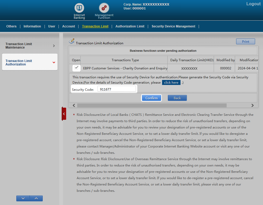Print the authorization page

(x=245, y=41)
